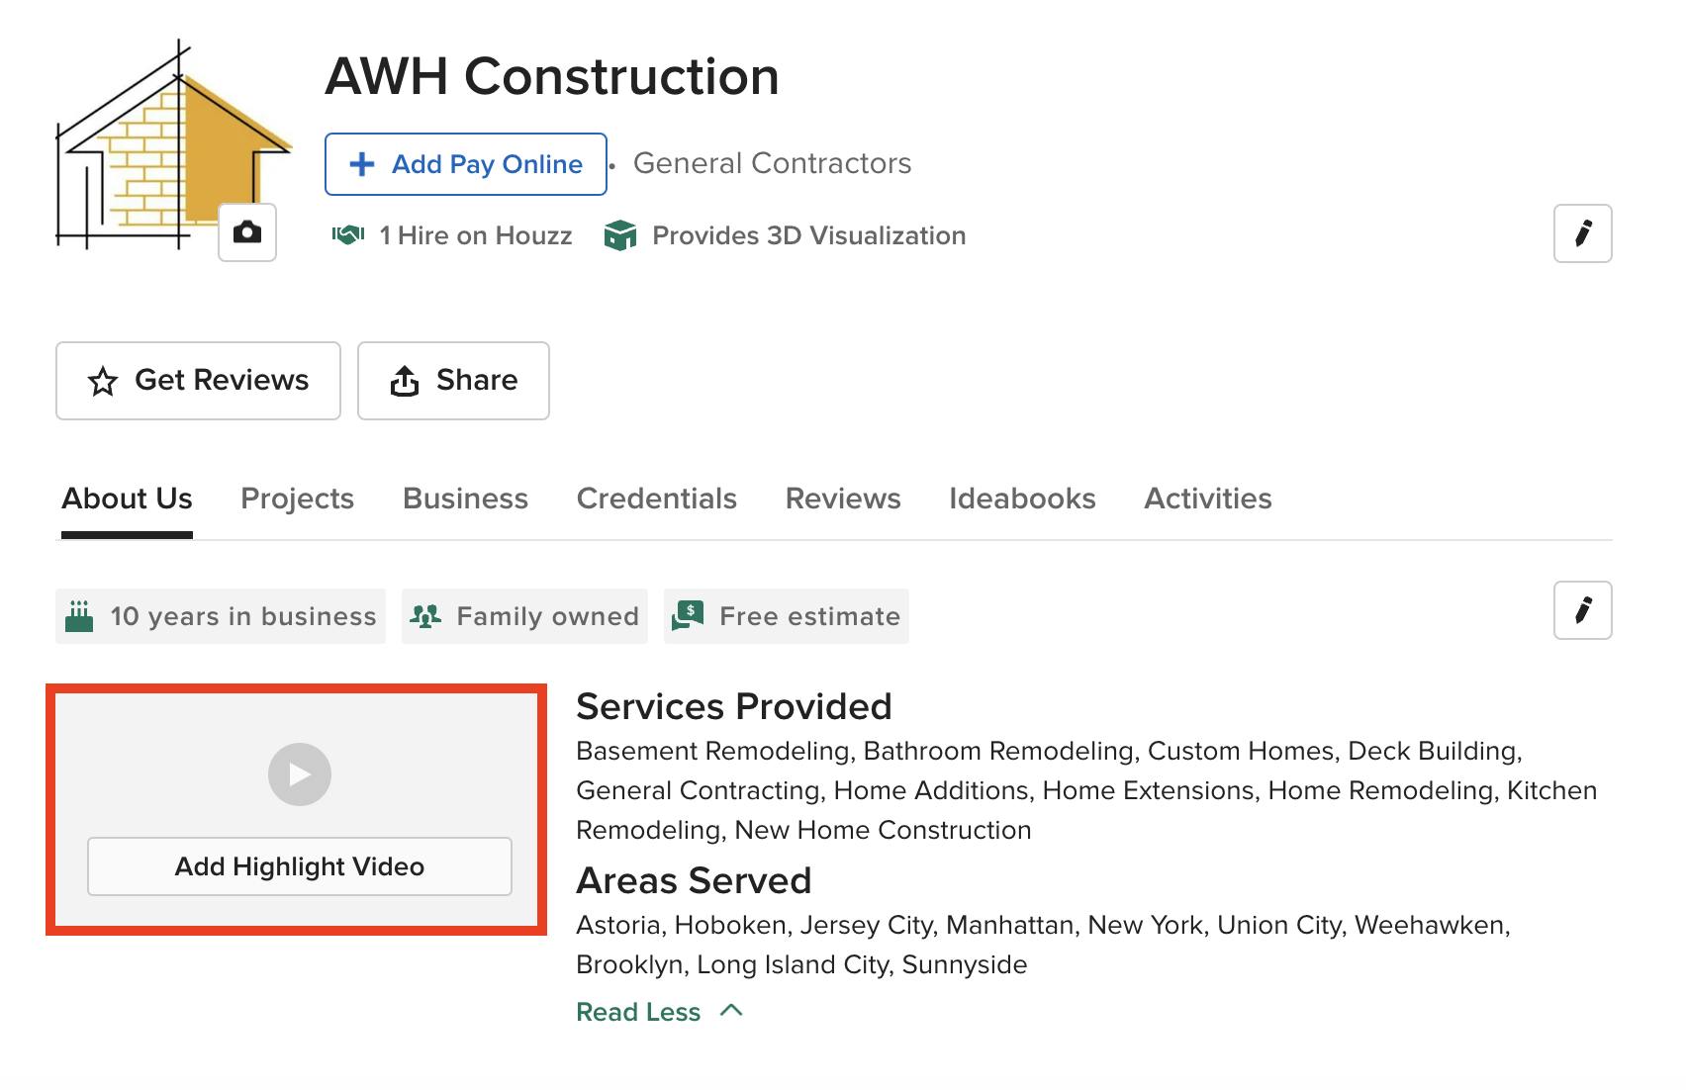Share the AWH Construction profile
The height and width of the screenshot is (1090, 1686).
click(x=453, y=381)
